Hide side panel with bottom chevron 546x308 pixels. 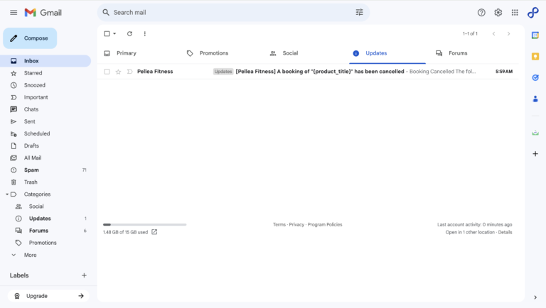point(535,297)
